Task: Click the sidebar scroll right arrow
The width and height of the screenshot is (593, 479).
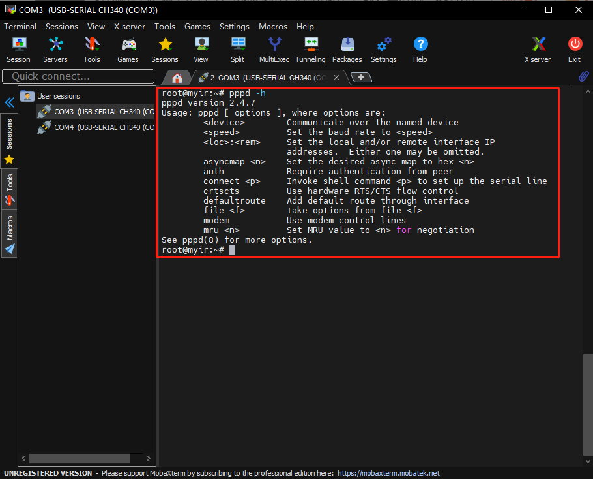Action: tap(149, 458)
